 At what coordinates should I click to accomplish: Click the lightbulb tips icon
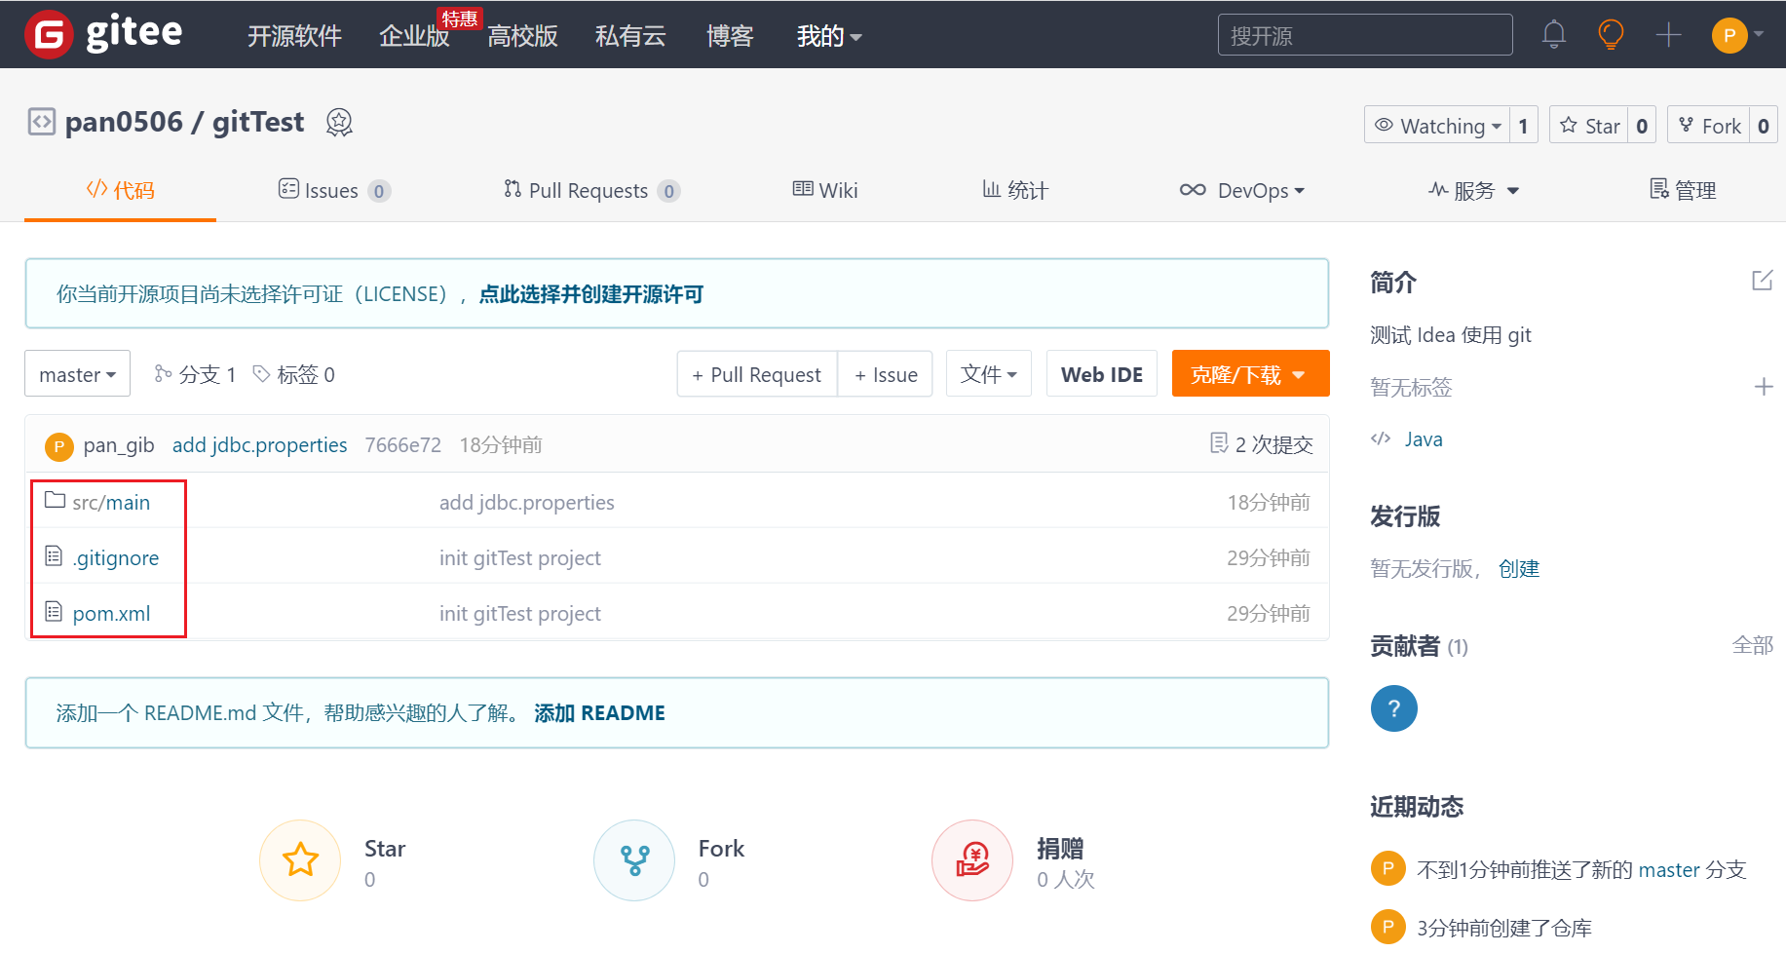[x=1611, y=35]
